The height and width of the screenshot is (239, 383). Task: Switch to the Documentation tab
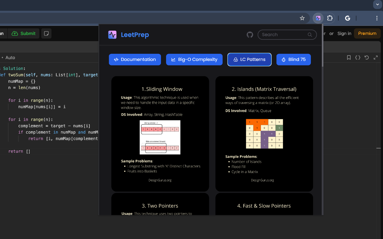pos(135,59)
